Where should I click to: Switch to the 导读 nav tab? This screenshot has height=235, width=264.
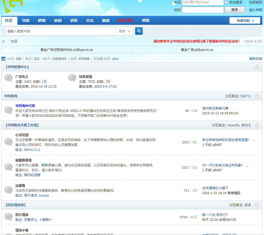(x=26, y=21)
